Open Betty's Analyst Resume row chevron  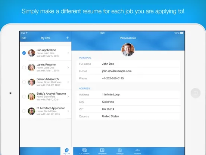tap(68, 97)
